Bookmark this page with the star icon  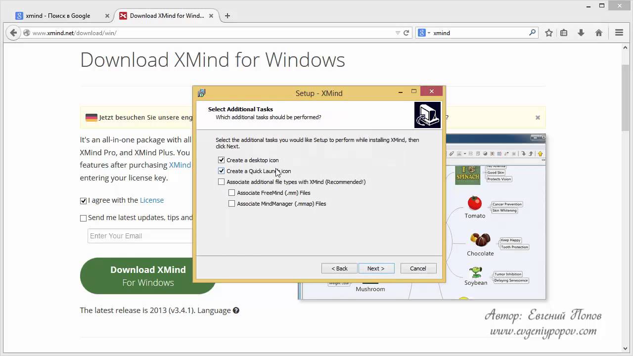coord(548,33)
